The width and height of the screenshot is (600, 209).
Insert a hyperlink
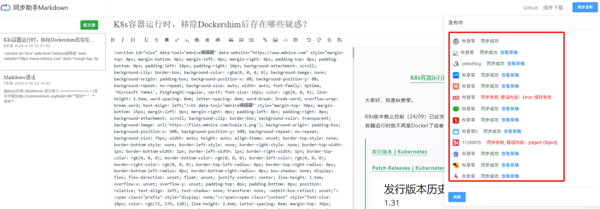265,40
